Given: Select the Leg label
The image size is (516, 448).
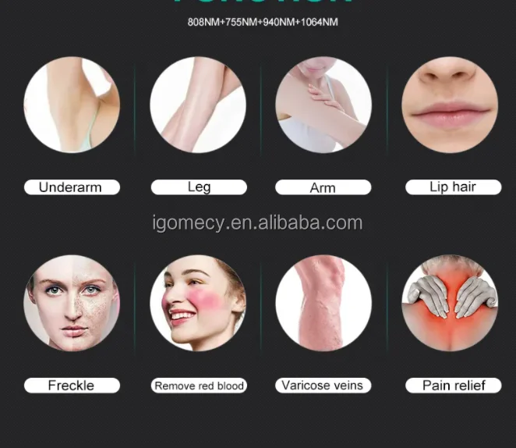Looking at the screenshot, I should (199, 187).
